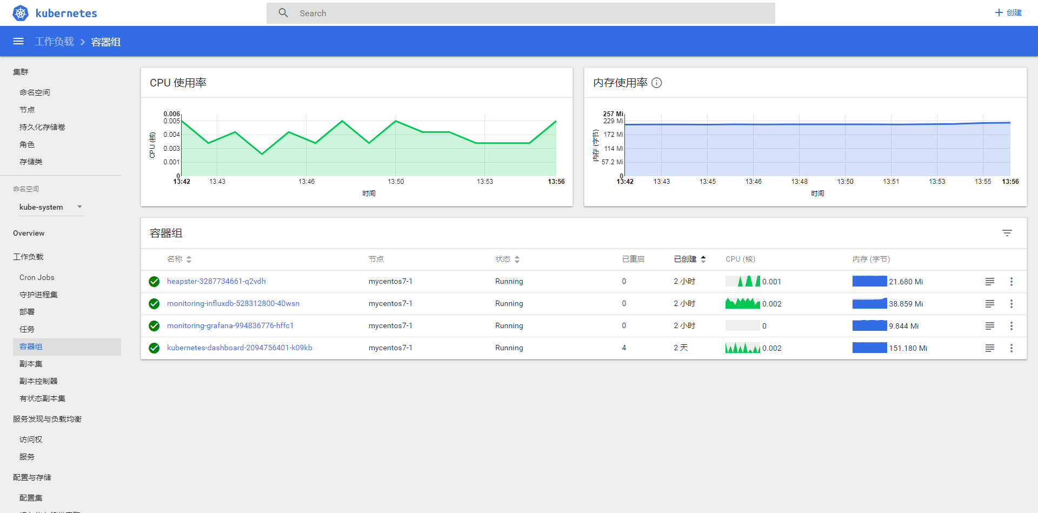The image size is (1038, 513).
Task: Click monitoring-influxdb CPU sparkline chart
Action: click(743, 303)
